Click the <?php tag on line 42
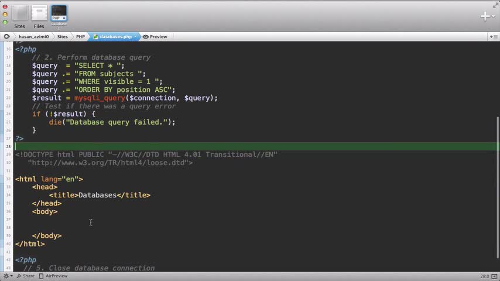This screenshot has width=500, height=281. tap(26, 260)
